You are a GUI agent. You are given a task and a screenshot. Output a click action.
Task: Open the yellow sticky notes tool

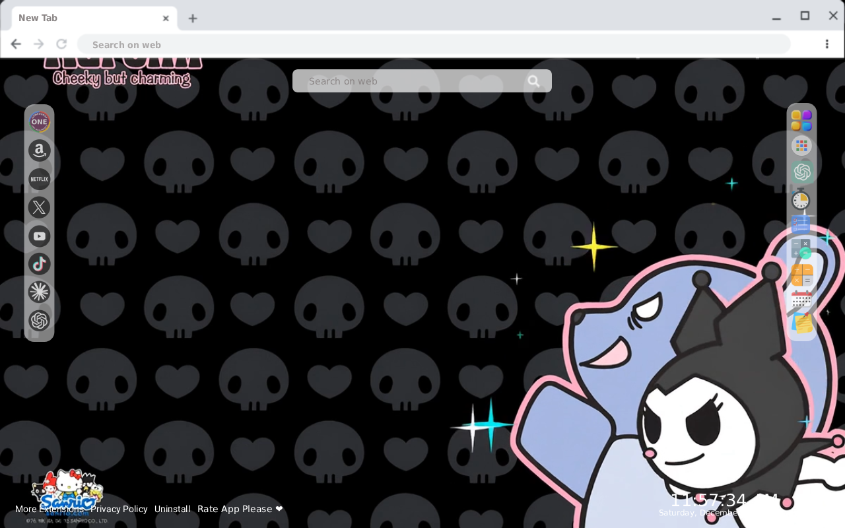point(802,323)
